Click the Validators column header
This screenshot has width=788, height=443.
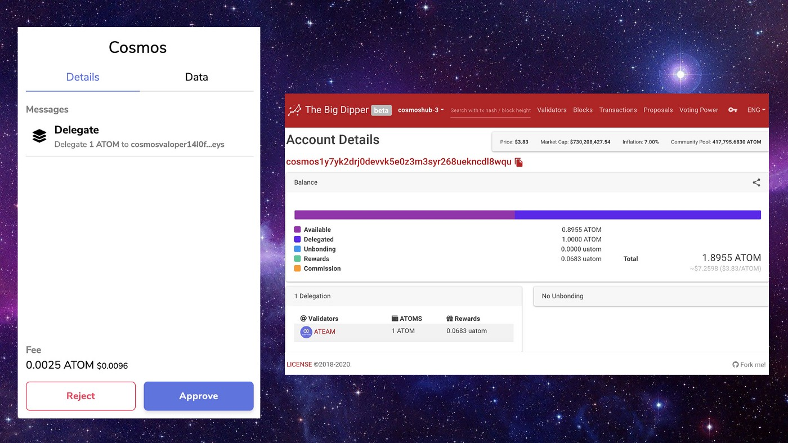pos(319,319)
